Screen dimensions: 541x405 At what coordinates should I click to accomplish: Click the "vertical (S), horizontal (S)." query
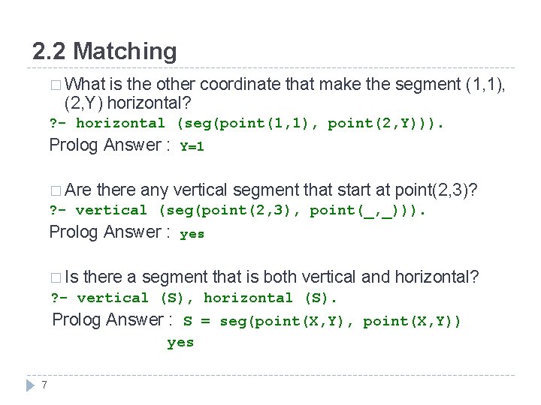[194, 298]
